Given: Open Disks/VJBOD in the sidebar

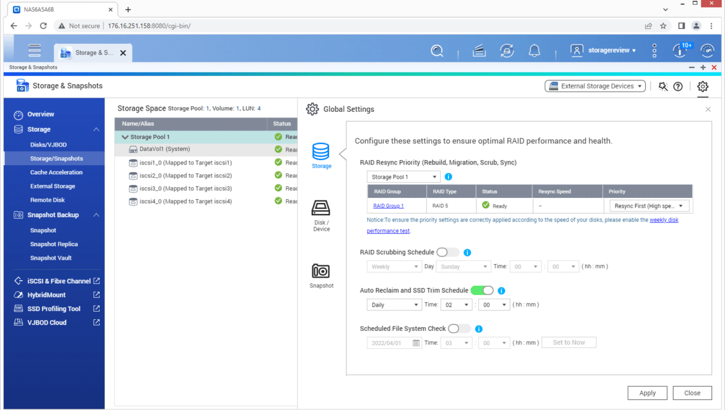Looking at the screenshot, I should point(48,145).
